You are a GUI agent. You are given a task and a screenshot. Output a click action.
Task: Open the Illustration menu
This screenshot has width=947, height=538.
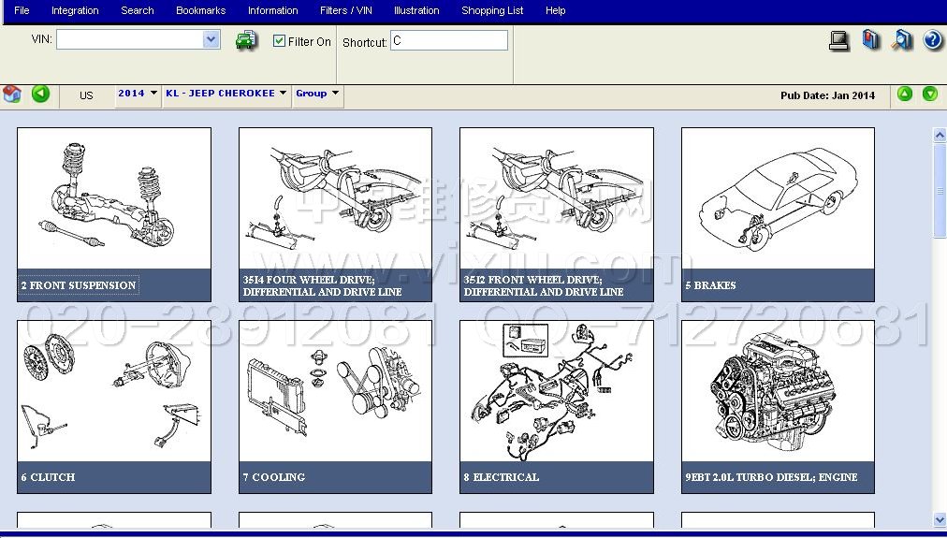[x=416, y=10]
